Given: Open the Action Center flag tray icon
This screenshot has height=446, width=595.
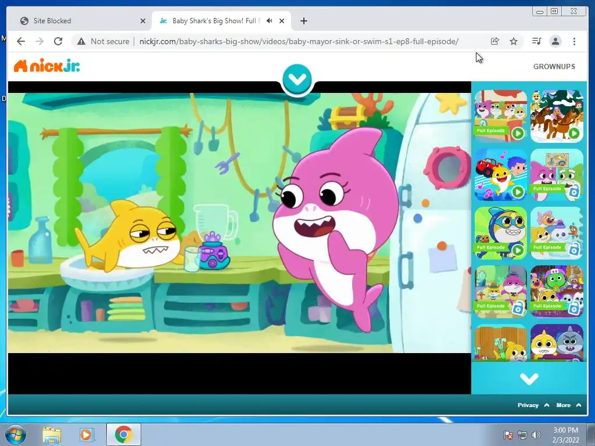Looking at the screenshot, I should click(x=508, y=435).
